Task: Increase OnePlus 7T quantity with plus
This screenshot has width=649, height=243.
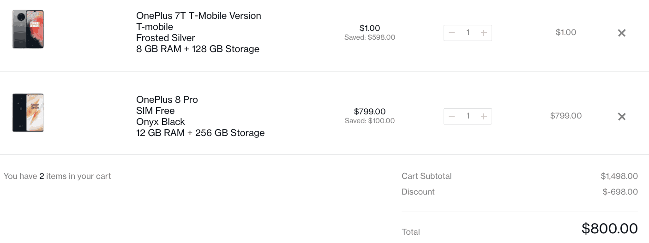Action: 484,33
